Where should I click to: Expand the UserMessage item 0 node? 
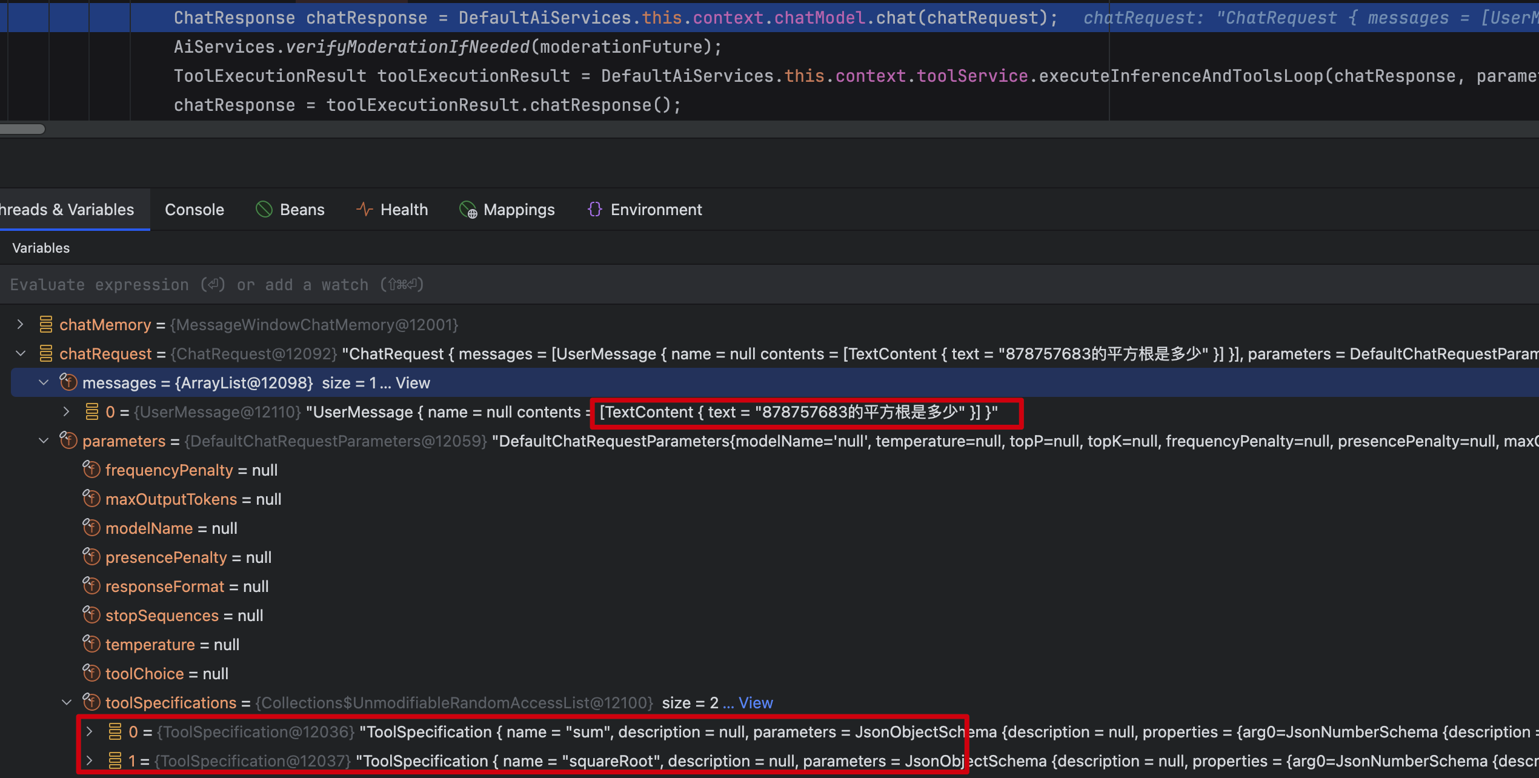(66, 412)
